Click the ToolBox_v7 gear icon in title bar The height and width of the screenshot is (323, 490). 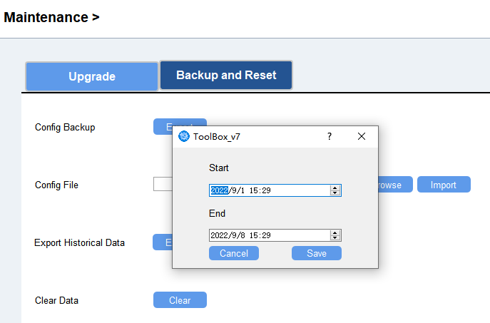[184, 137]
